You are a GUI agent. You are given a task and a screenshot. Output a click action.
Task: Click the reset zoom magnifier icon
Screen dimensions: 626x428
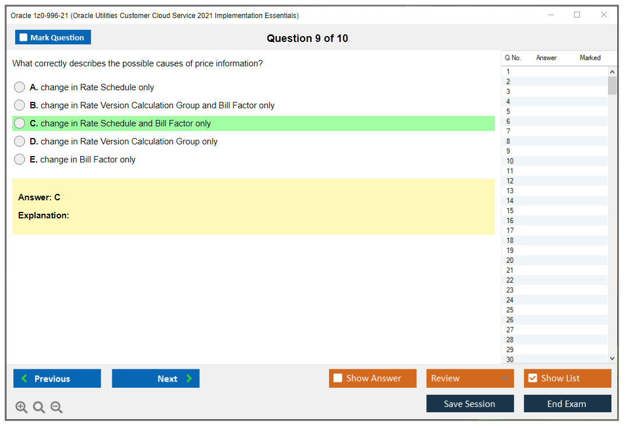click(39, 408)
